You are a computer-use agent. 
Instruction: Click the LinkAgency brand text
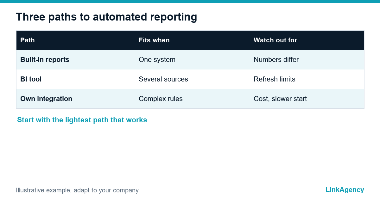[345, 190]
